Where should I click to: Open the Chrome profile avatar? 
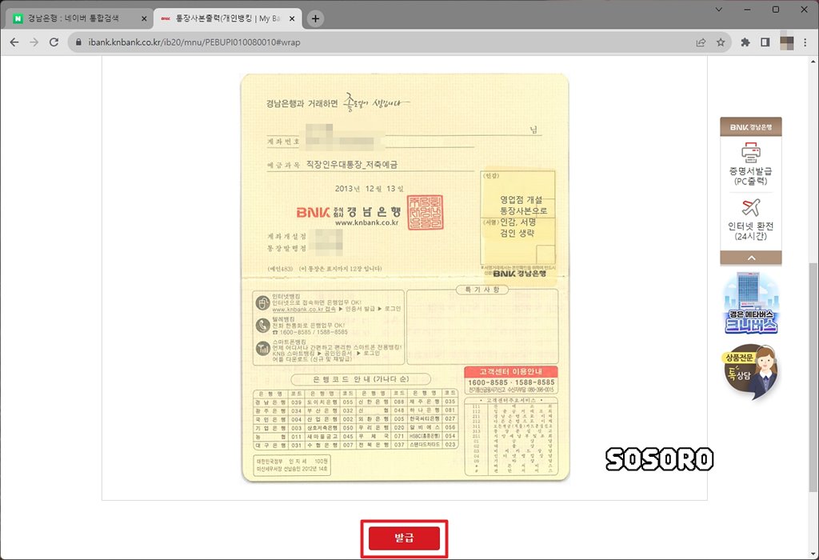(787, 42)
